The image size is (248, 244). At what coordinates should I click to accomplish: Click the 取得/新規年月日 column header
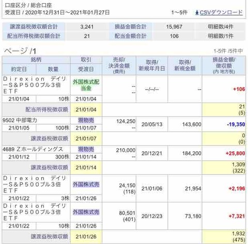pos(152,66)
